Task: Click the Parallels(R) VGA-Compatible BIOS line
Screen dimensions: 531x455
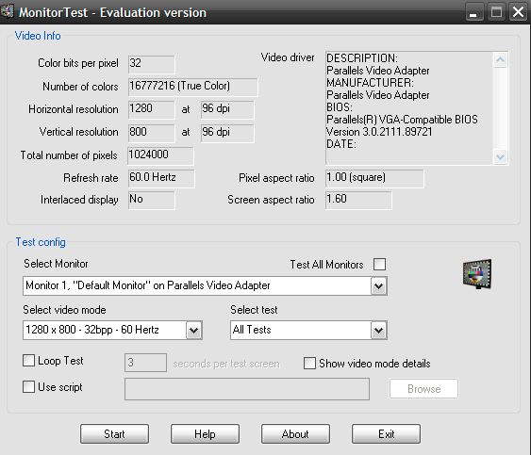Action: (402, 120)
